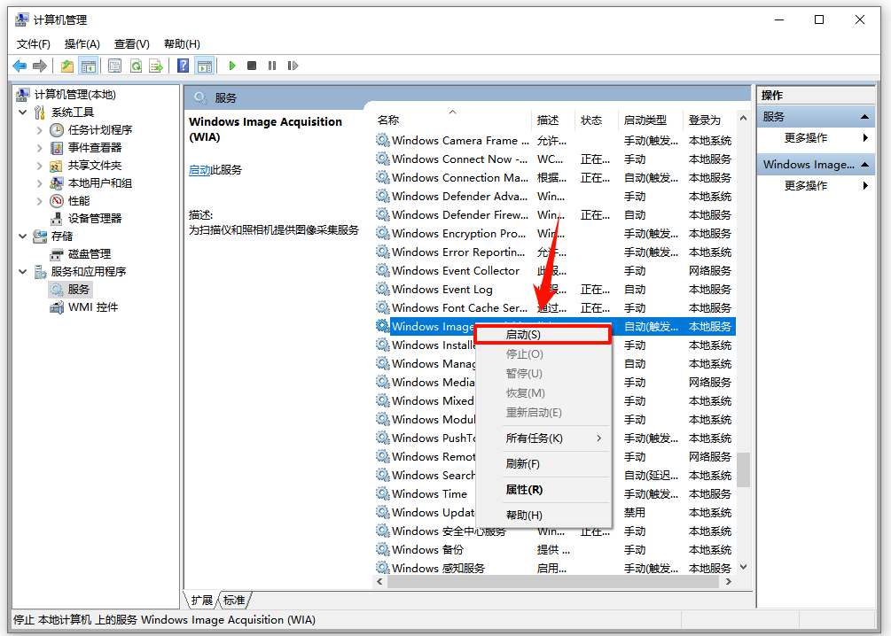
Task: Select Windows Time service row
Action: tap(555, 494)
